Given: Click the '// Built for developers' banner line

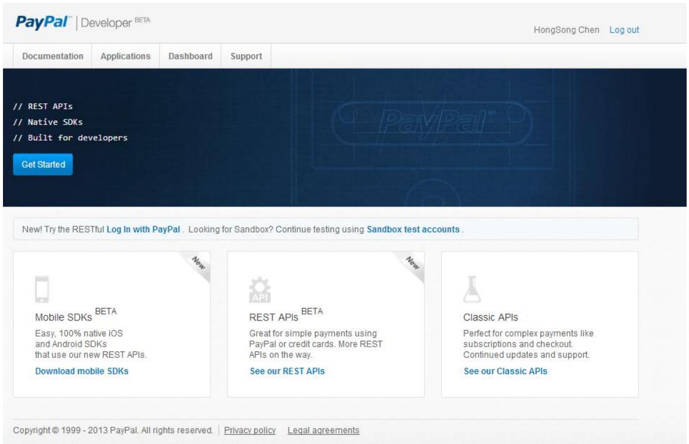Looking at the screenshot, I should coord(70,138).
